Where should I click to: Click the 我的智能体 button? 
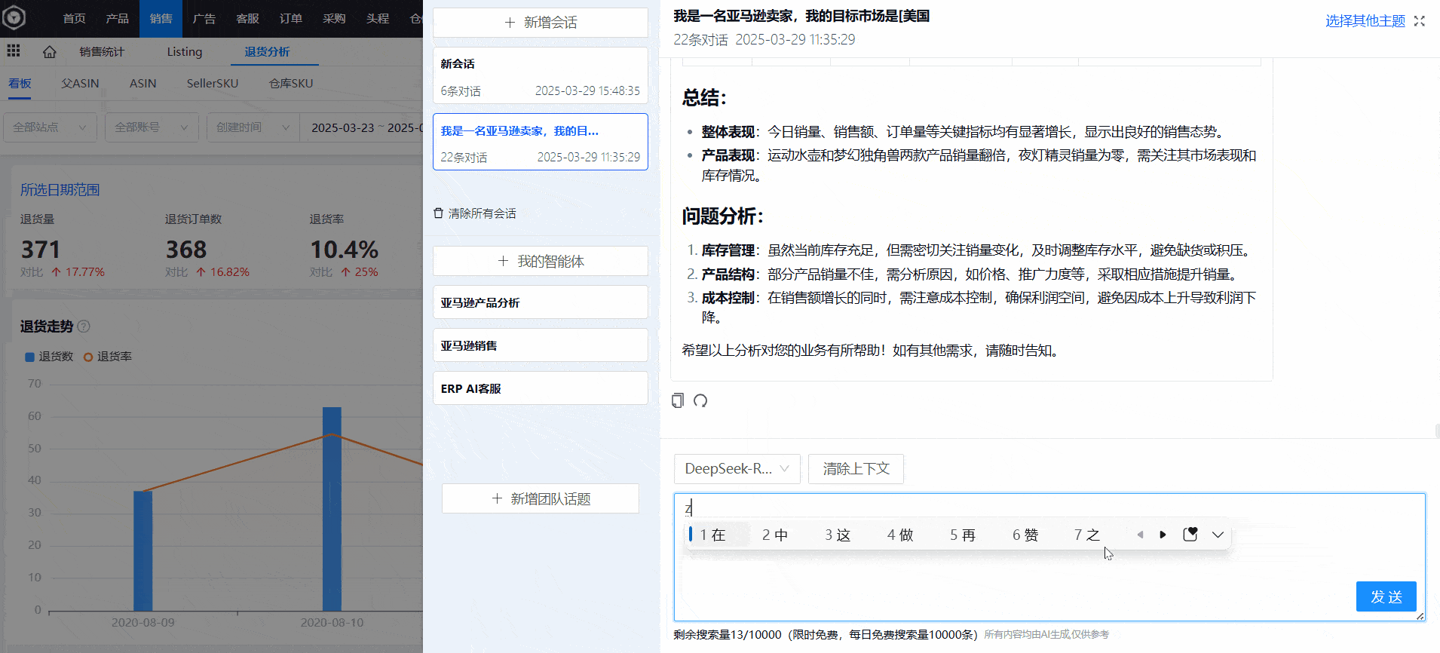(541, 261)
